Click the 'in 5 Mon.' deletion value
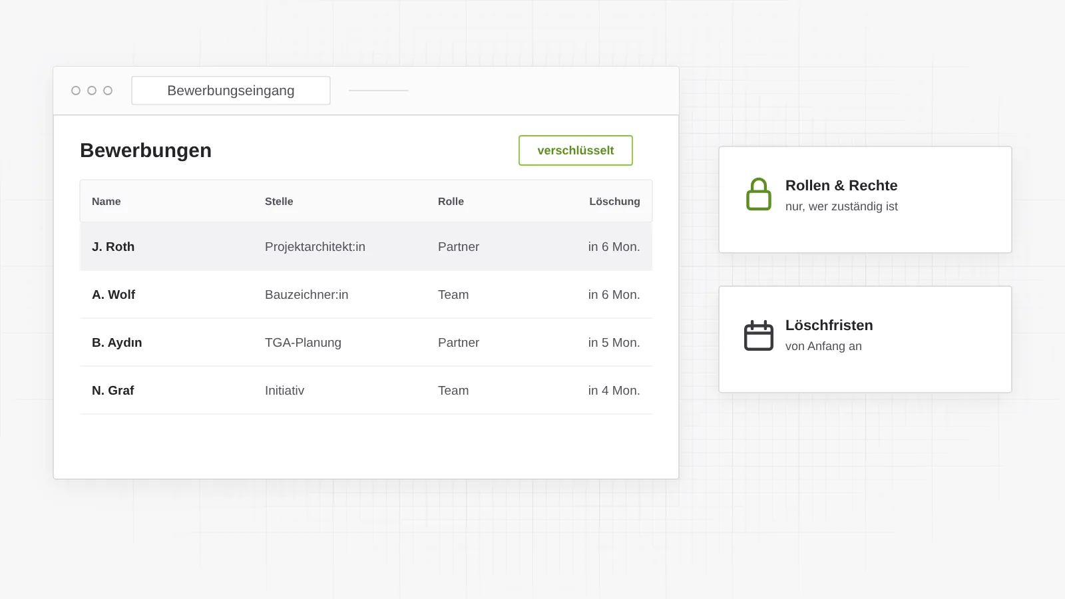Screen dimensions: 1065x599 (x=614, y=343)
